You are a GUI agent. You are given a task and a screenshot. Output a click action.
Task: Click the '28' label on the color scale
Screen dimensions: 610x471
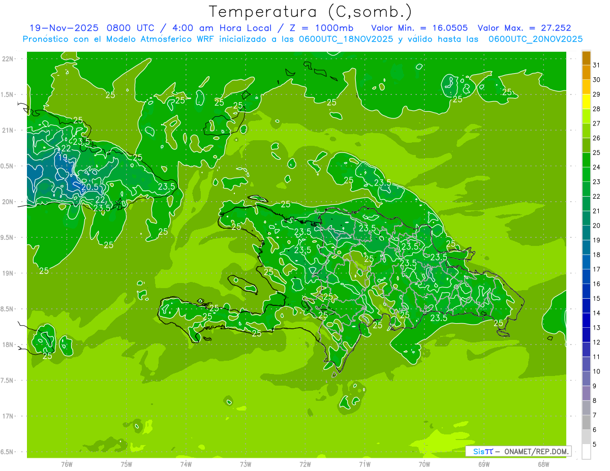coord(597,109)
